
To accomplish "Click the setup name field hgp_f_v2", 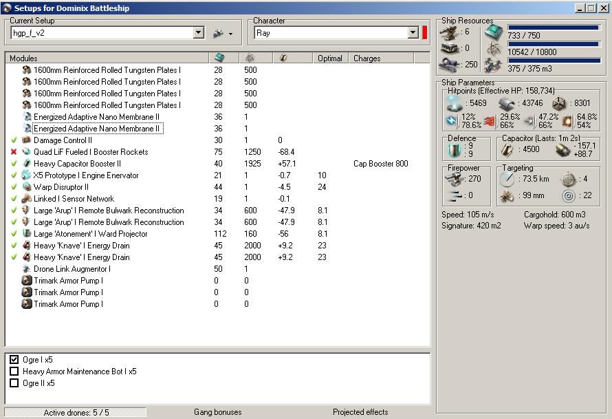I will 102,33.
